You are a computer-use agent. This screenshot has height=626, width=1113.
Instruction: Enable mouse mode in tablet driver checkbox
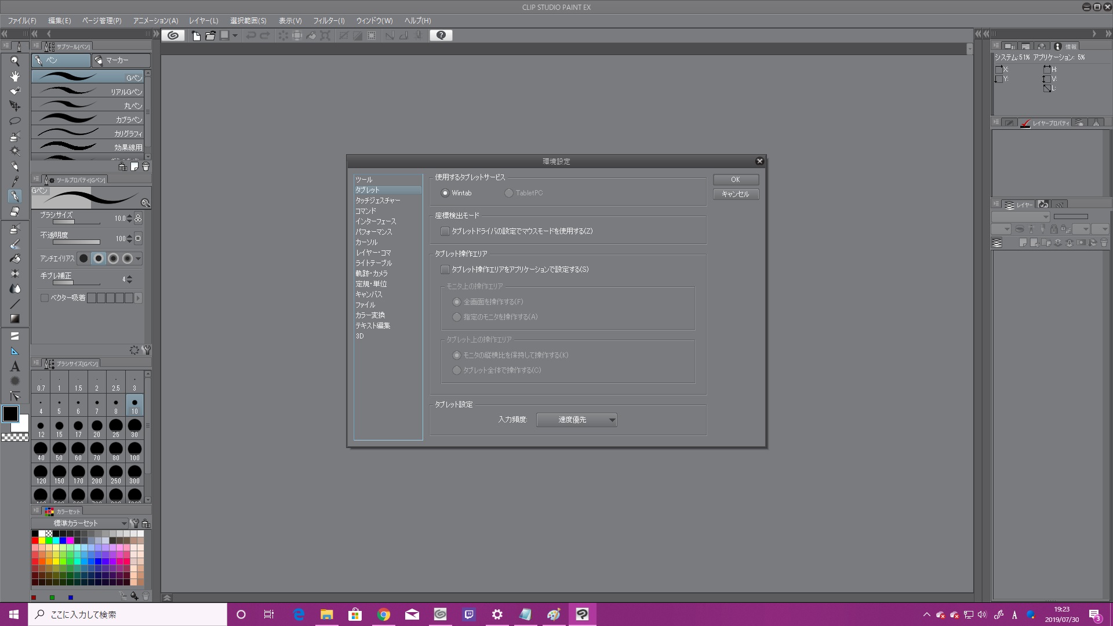click(445, 231)
